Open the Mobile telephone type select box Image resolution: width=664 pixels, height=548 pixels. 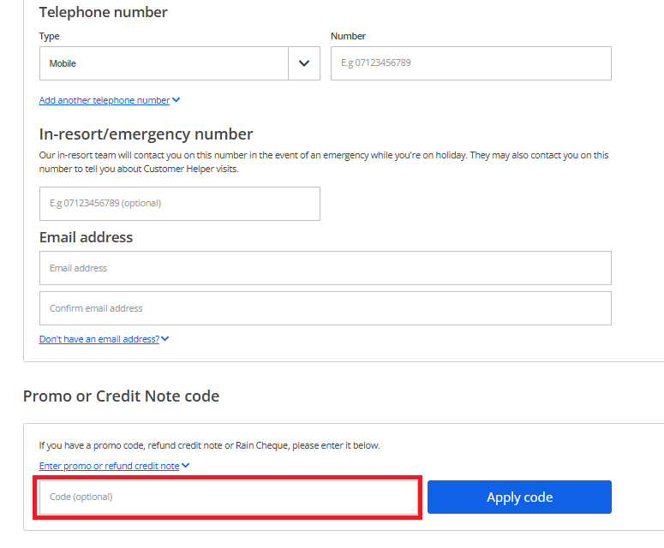point(164,63)
